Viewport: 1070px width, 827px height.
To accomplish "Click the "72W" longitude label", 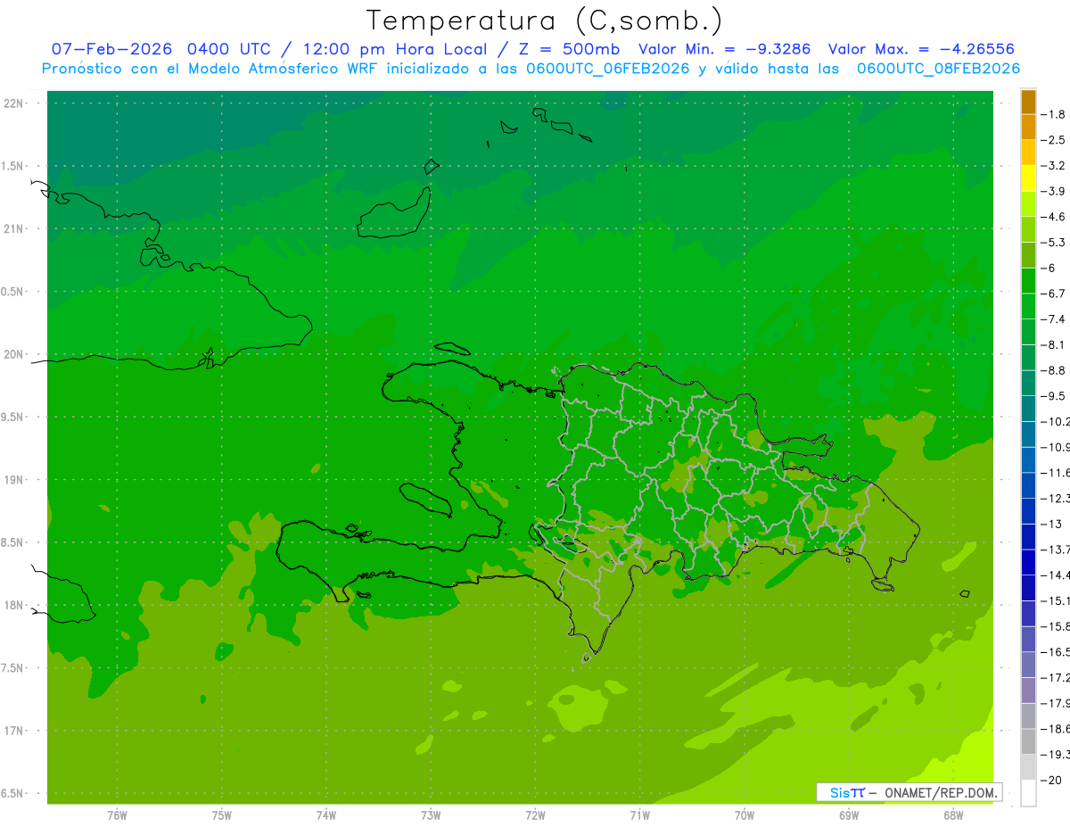I will (535, 815).
